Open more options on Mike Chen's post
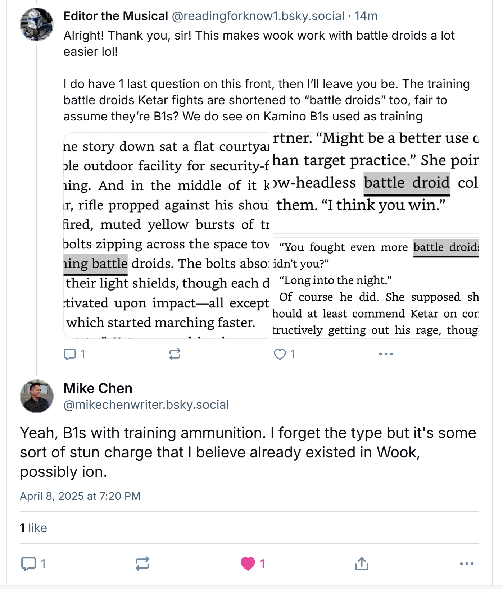The width and height of the screenshot is (503, 589). click(467, 563)
